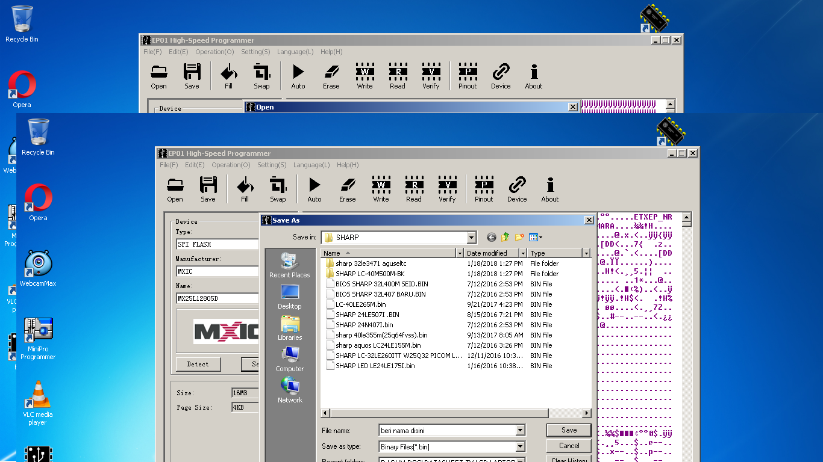Screen dimensions: 823x462
Task: Go back to previous folder in Save As dialog
Action: (x=492, y=238)
